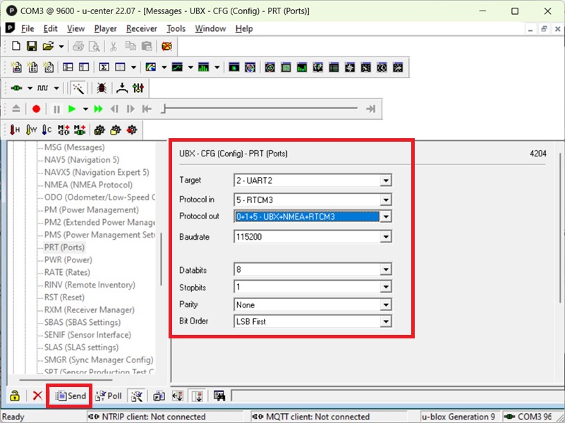This screenshot has width=565, height=423.
Task: Expand the Target dropdown showing 2 - UART2
Action: pos(386,180)
